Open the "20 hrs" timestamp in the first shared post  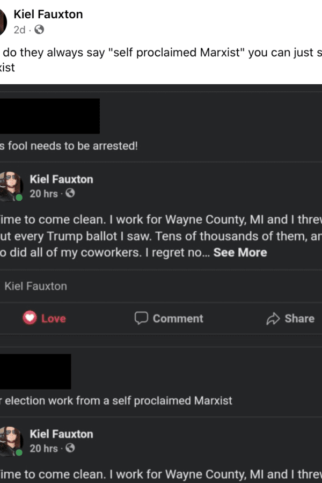pyautogui.click(x=43, y=194)
